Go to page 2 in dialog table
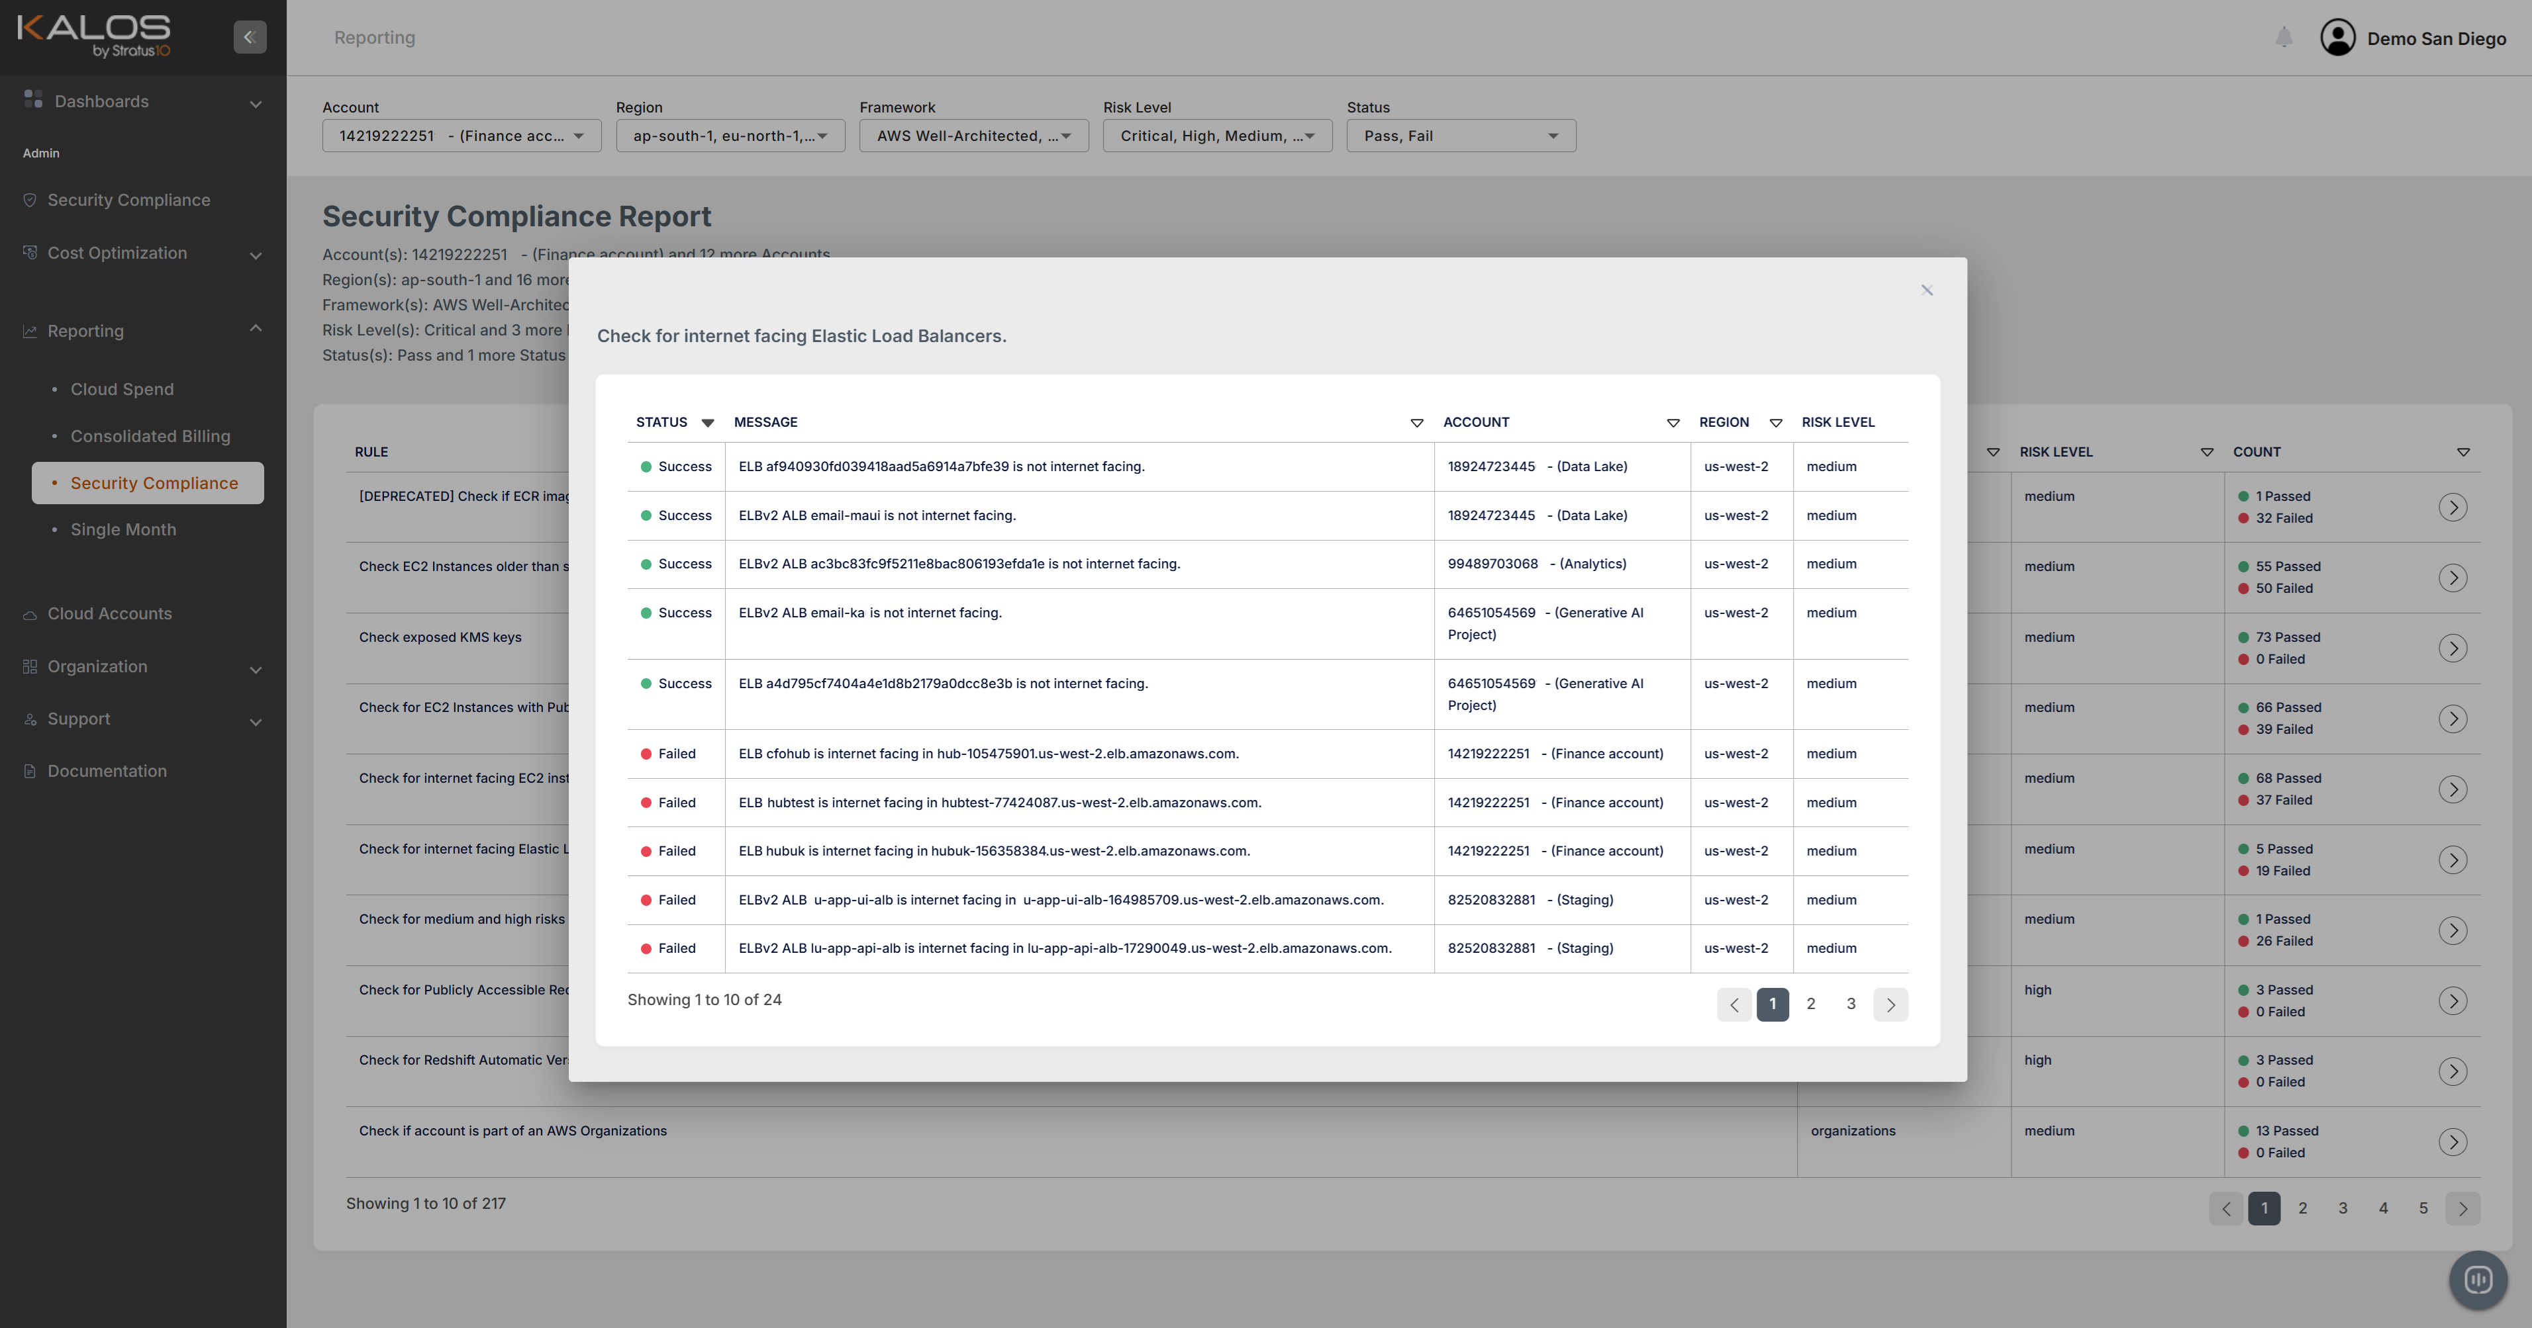Screen dimensions: 2532x1328 coord(1810,1004)
